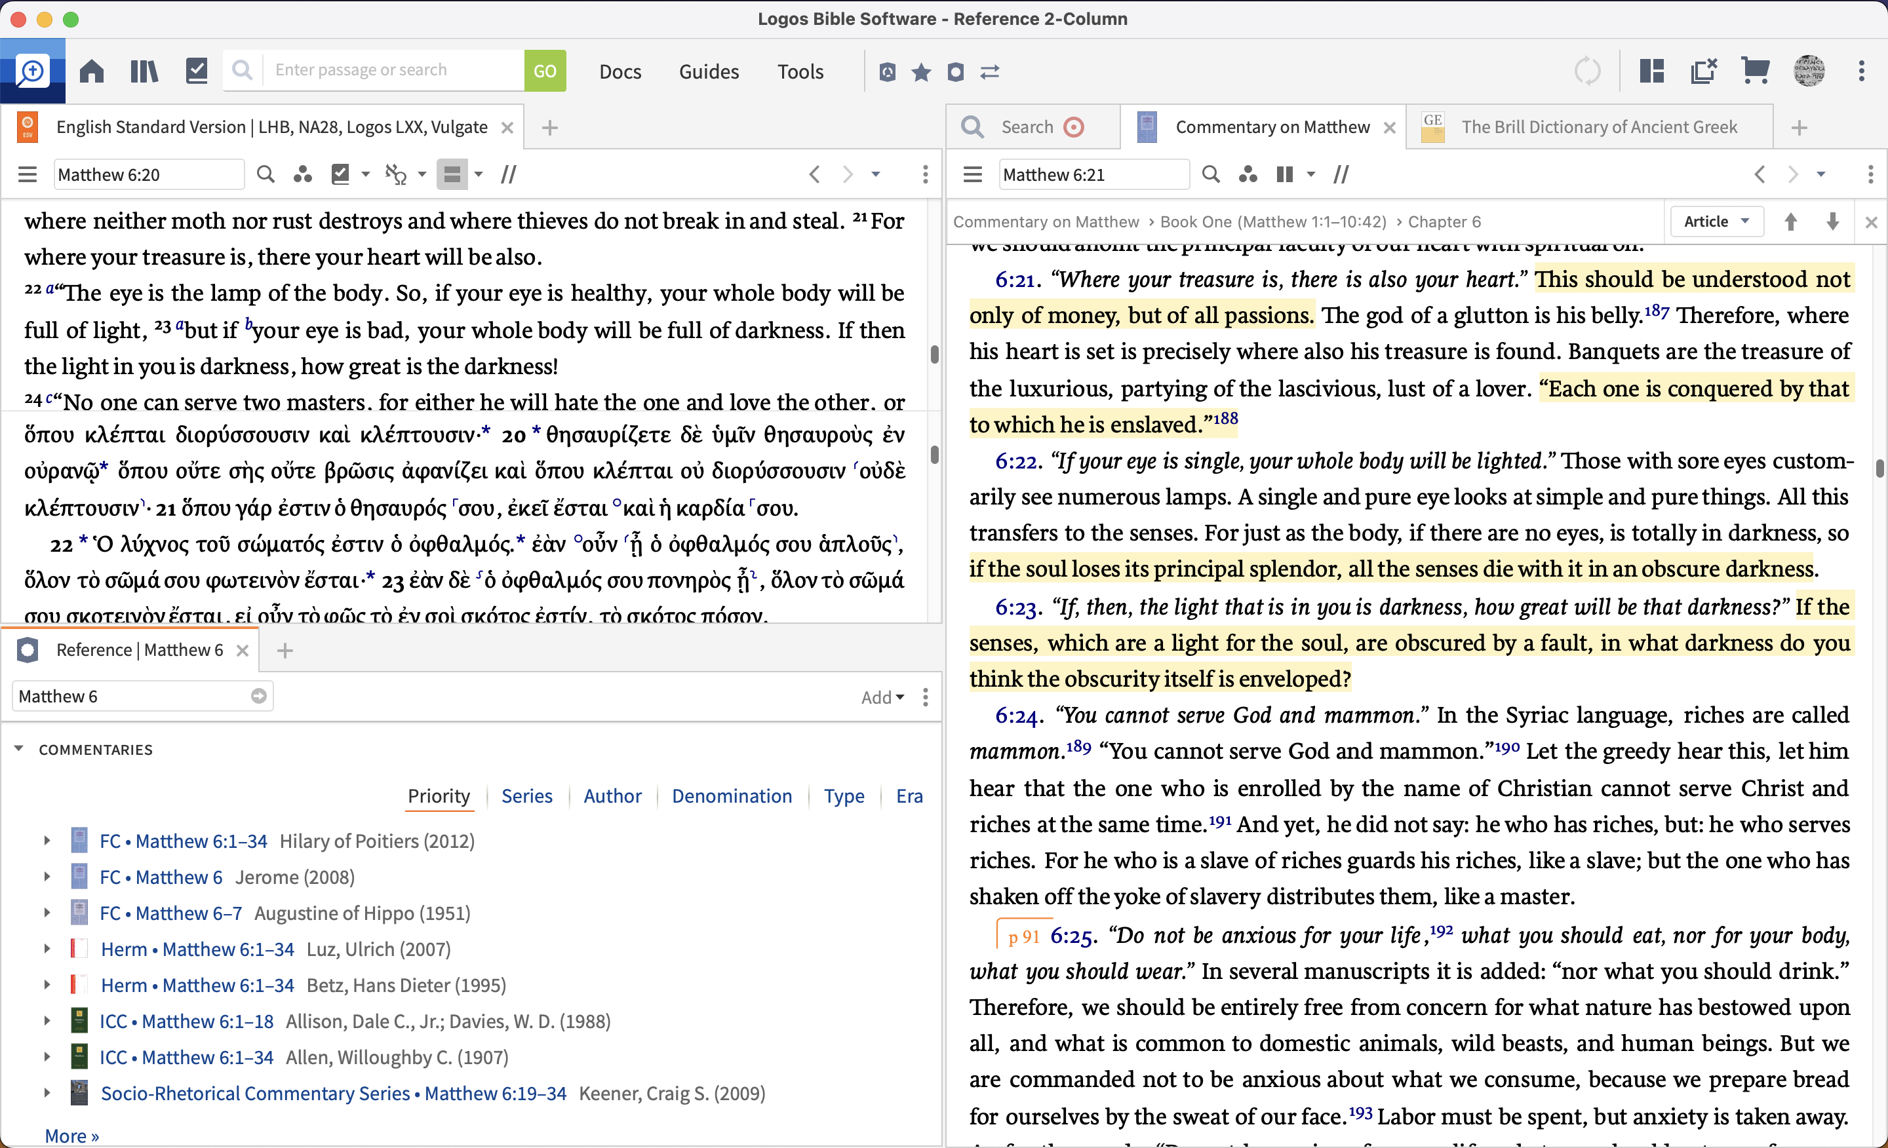Screen dimensions: 1888x1148
Task: Click parallel resources icon in Bible panel
Action: pyautogui.click(x=508, y=174)
